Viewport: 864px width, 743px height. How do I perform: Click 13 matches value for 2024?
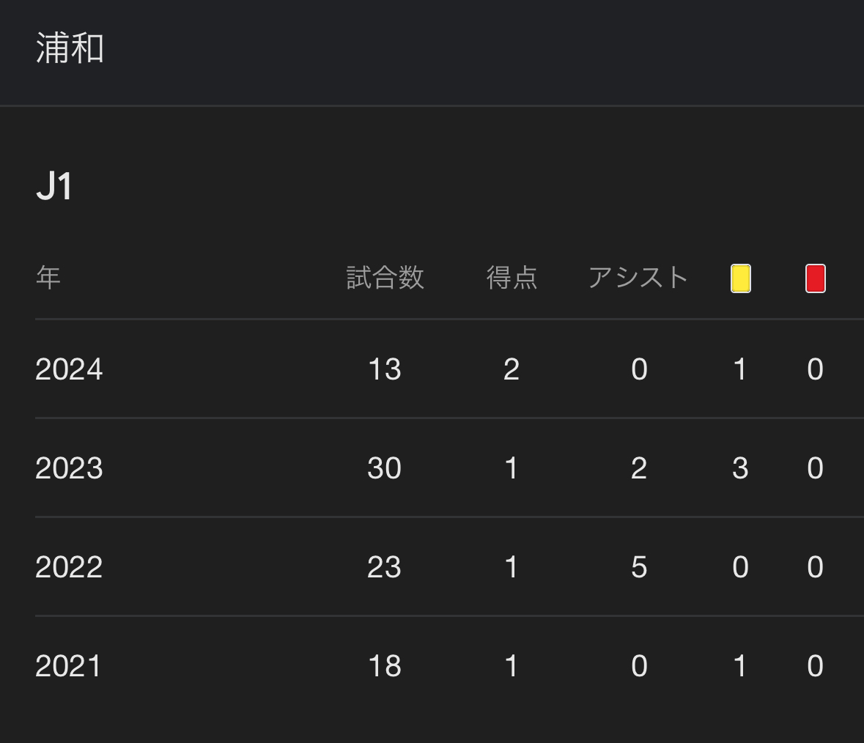[385, 369]
